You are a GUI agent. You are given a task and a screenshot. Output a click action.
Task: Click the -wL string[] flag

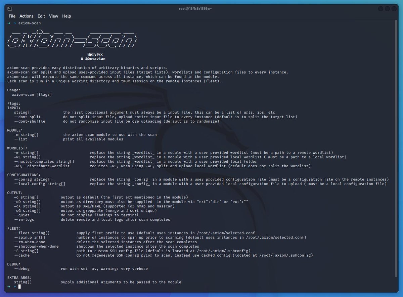coord(27,157)
